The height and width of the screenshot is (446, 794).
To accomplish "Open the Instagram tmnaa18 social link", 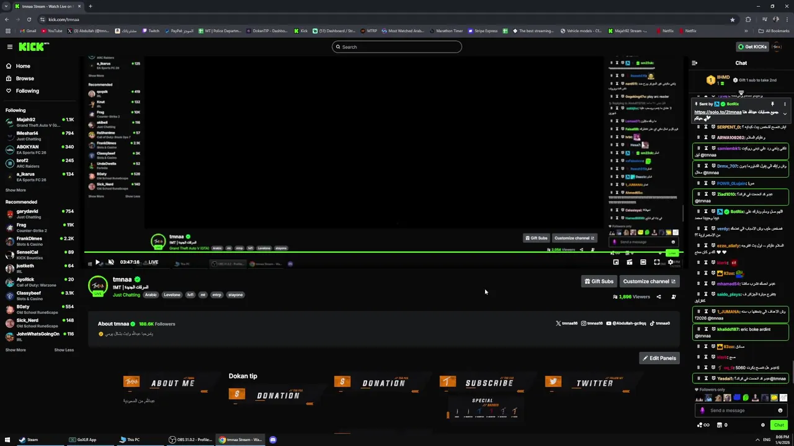I will (x=592, y=323).
